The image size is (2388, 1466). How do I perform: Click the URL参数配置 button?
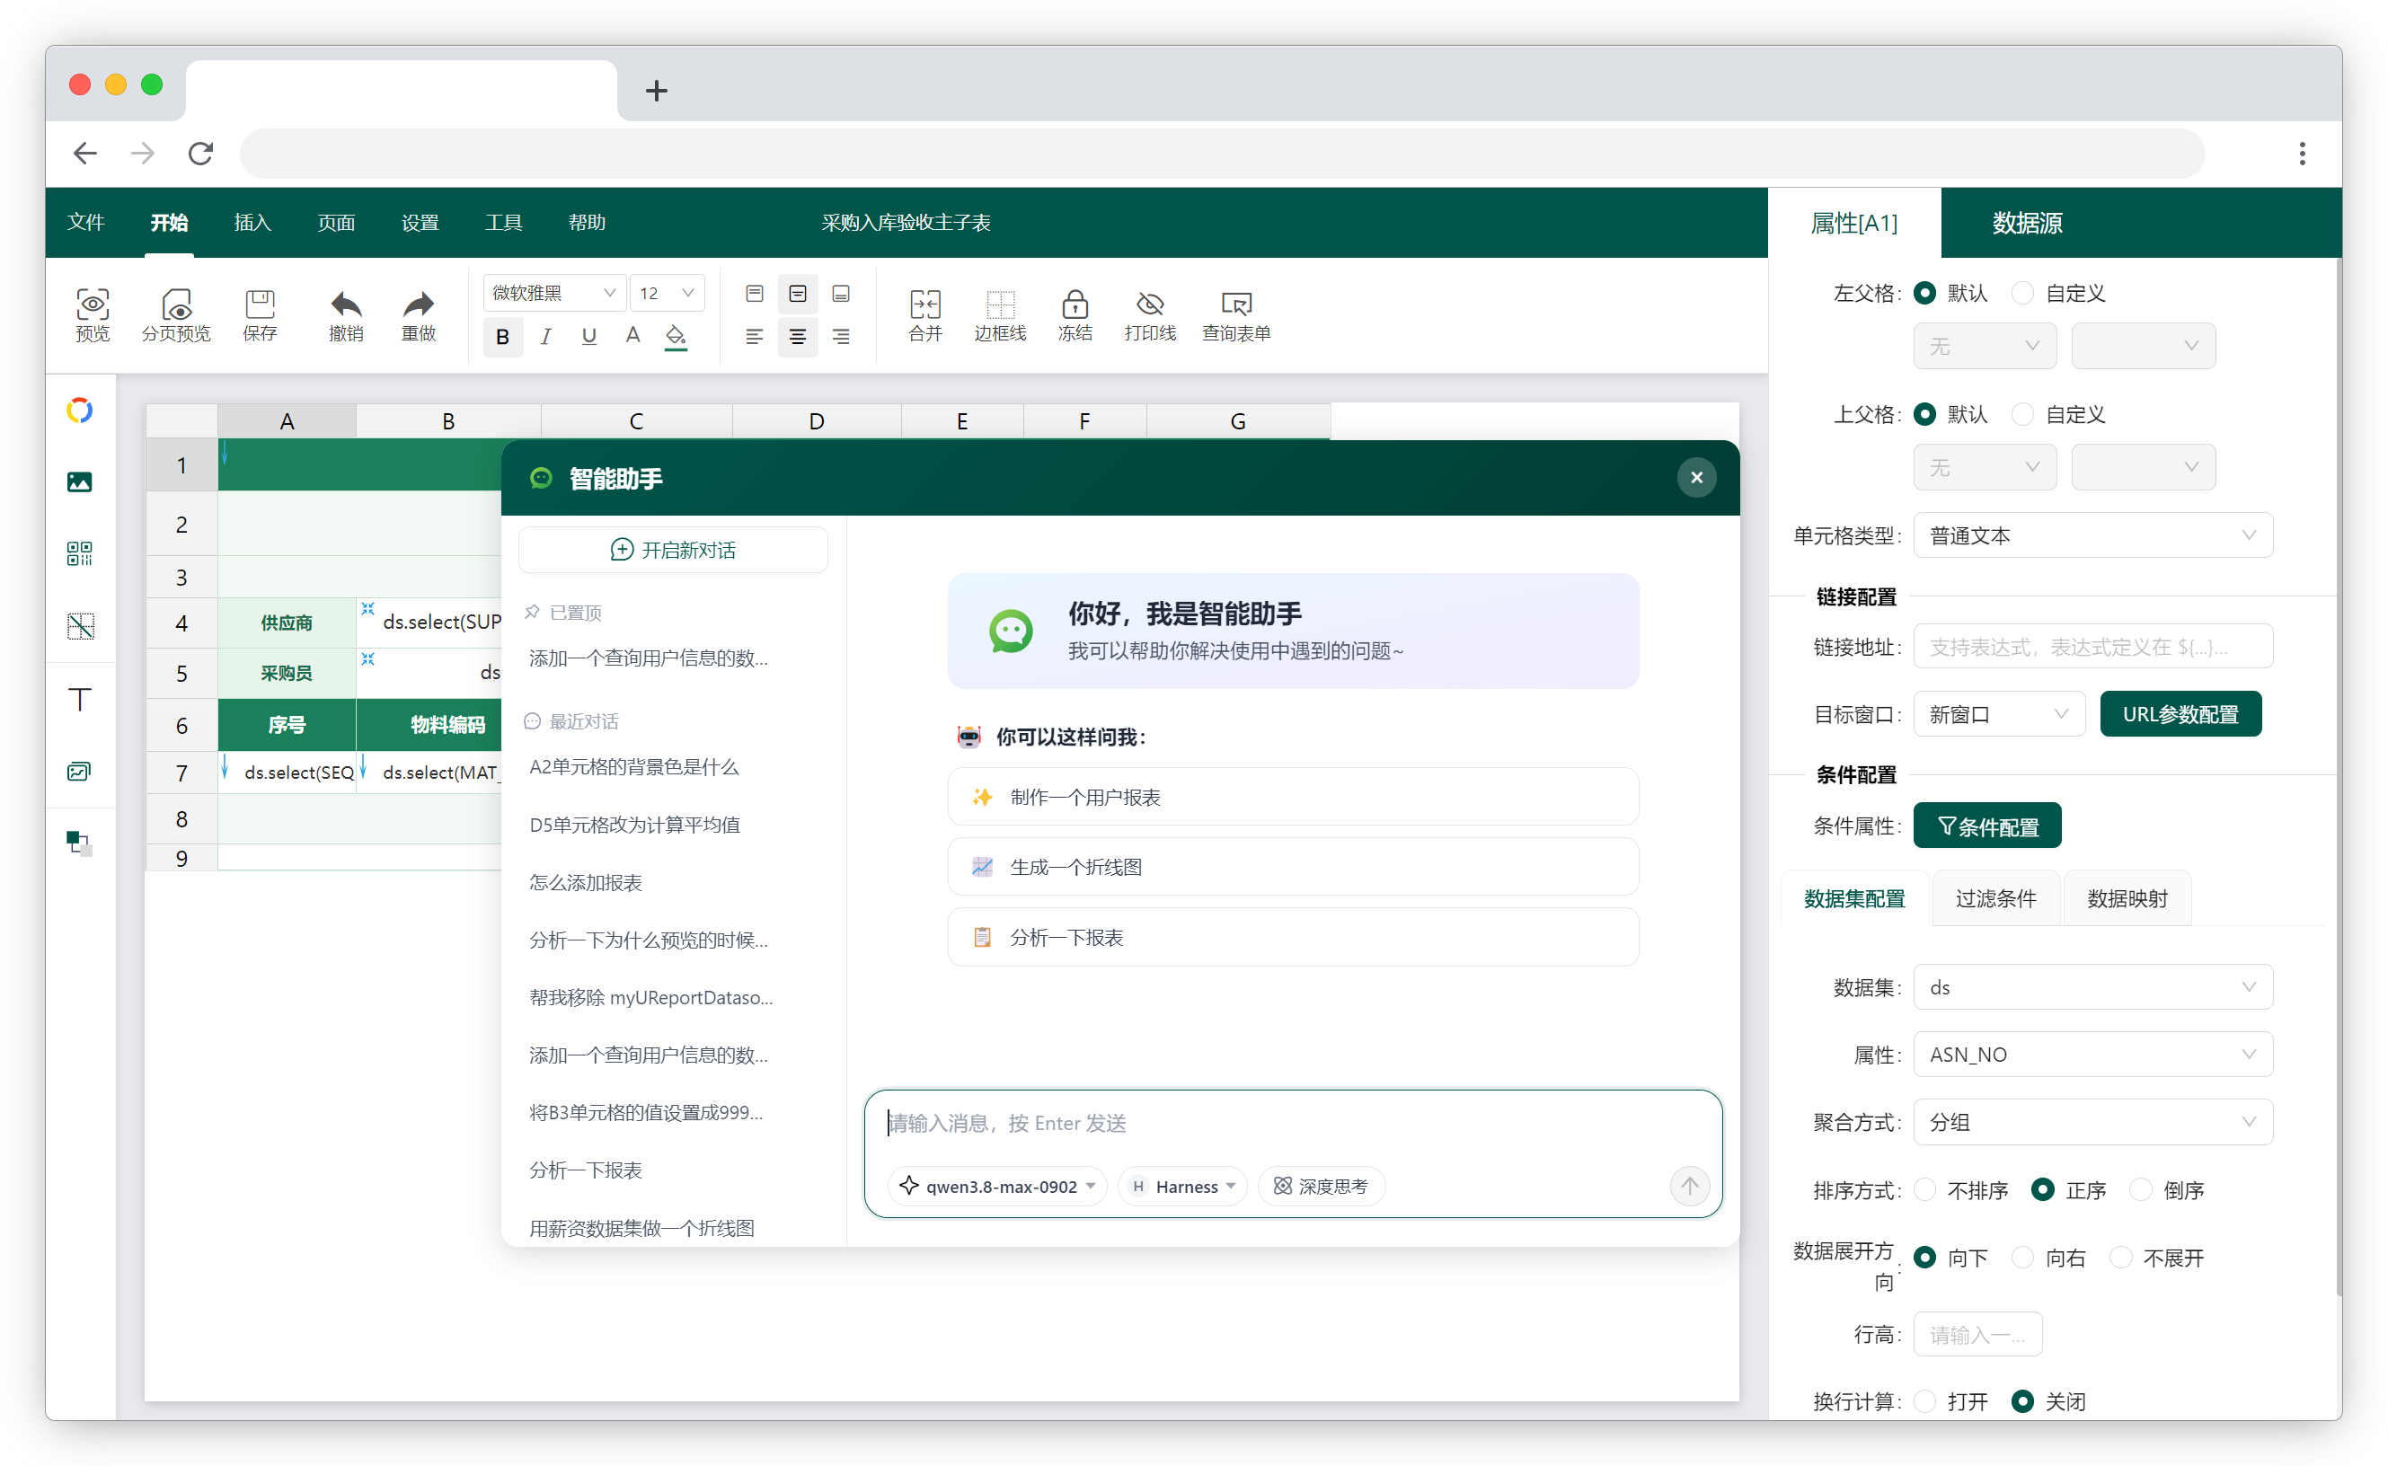pos(2180,714)
